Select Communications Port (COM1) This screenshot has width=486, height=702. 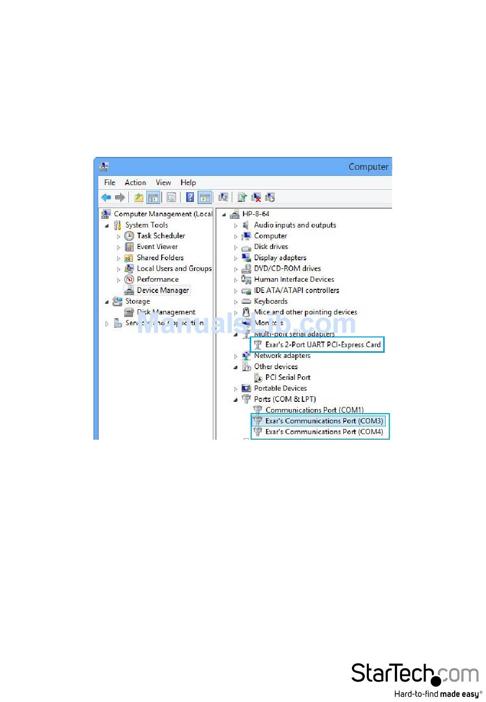(x=314, y=410)
